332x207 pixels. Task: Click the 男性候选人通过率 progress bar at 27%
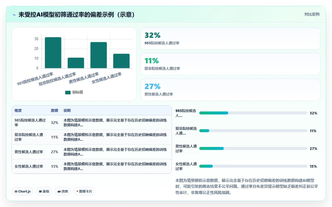[253, 148]
